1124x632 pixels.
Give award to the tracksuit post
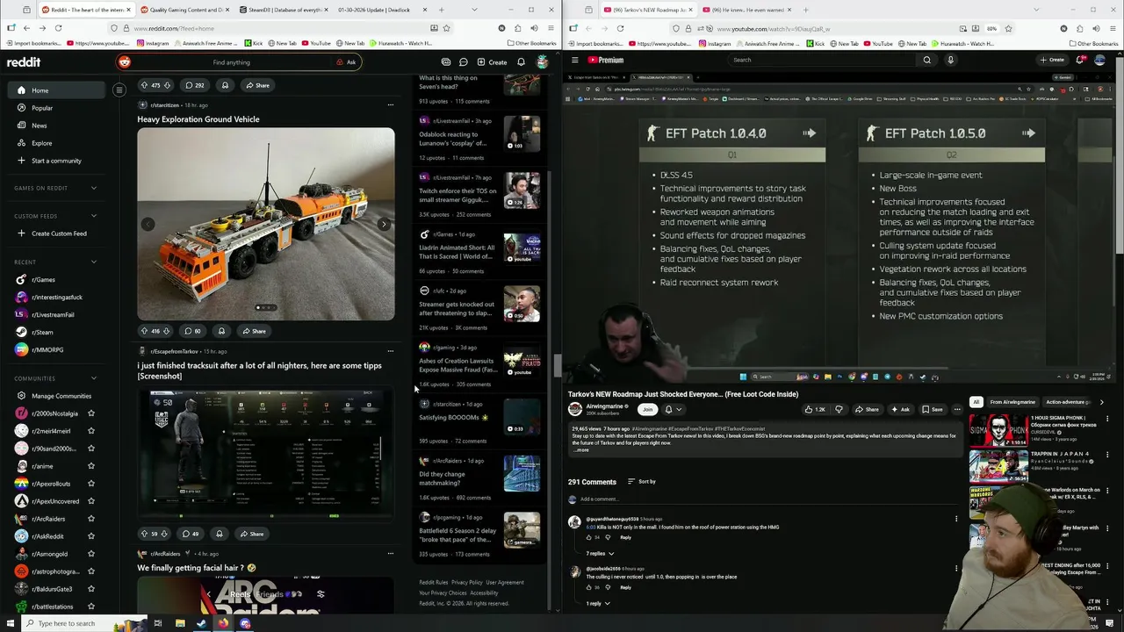point(220,534)
